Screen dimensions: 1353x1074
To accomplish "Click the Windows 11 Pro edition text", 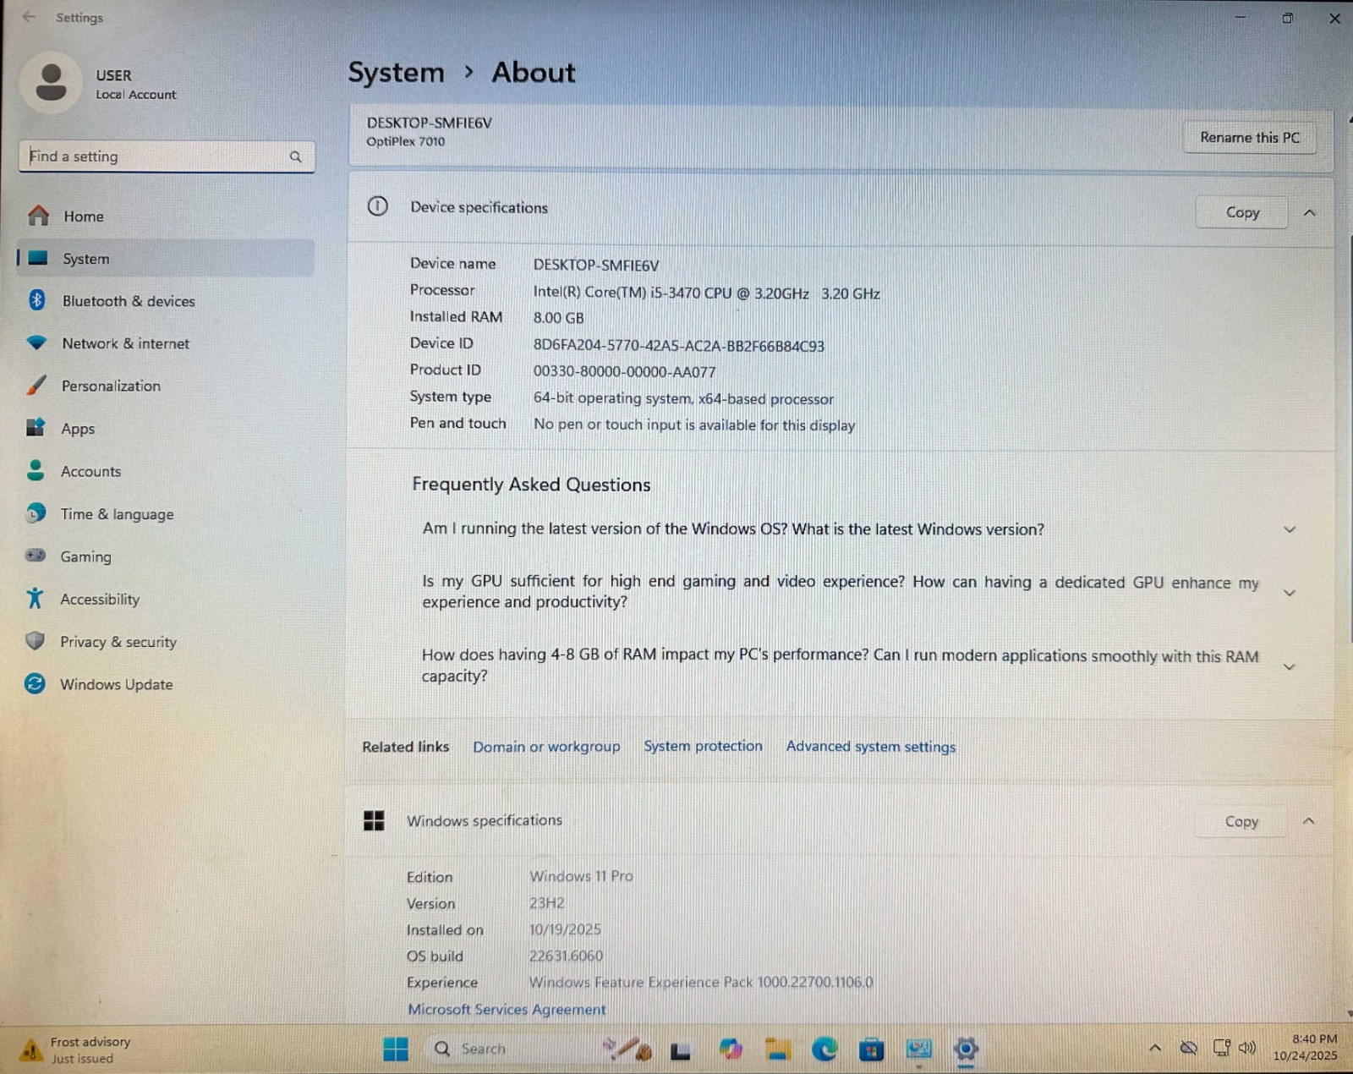I will [x=581, y=876].
